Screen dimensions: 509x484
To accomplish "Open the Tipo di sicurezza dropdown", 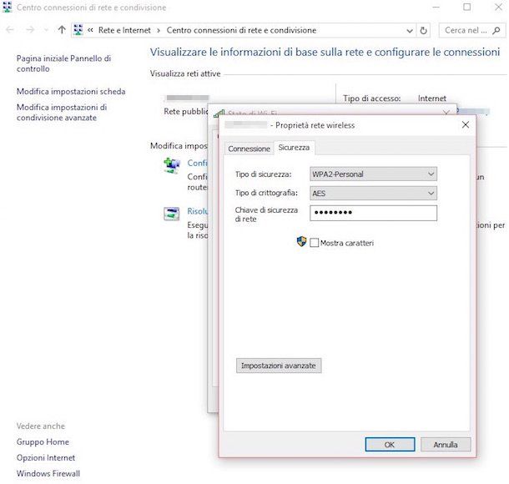I will click(373, 174).
